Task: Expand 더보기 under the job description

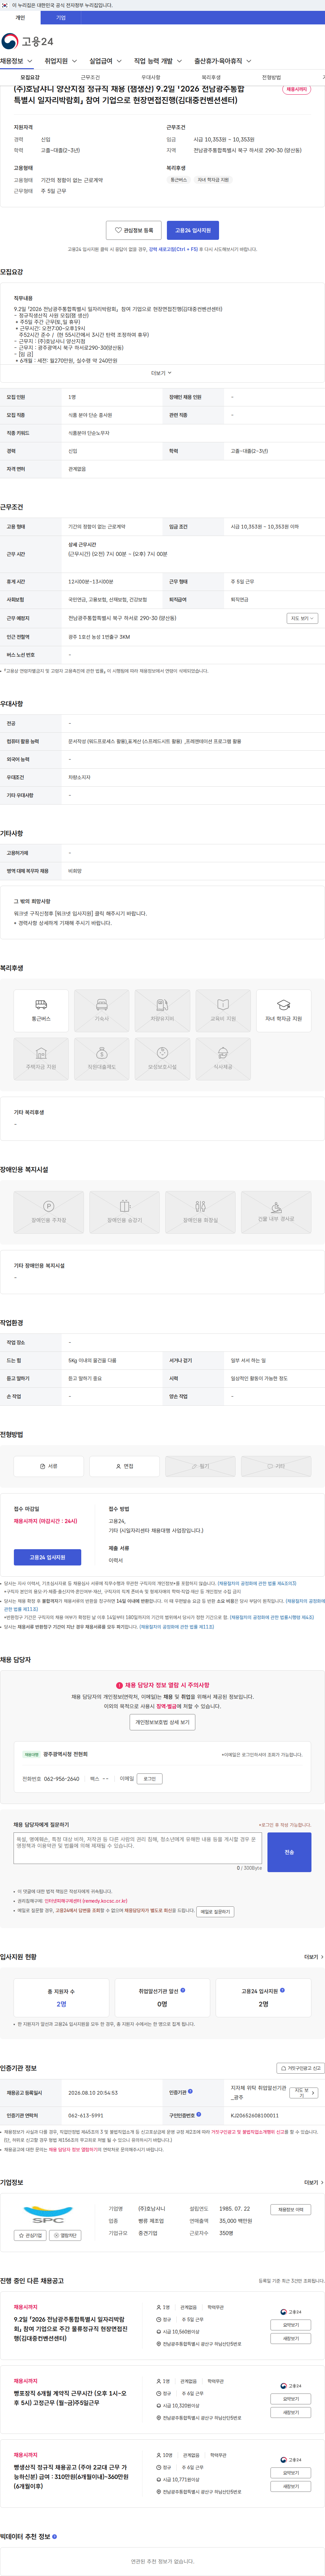Action: [161, 373]
